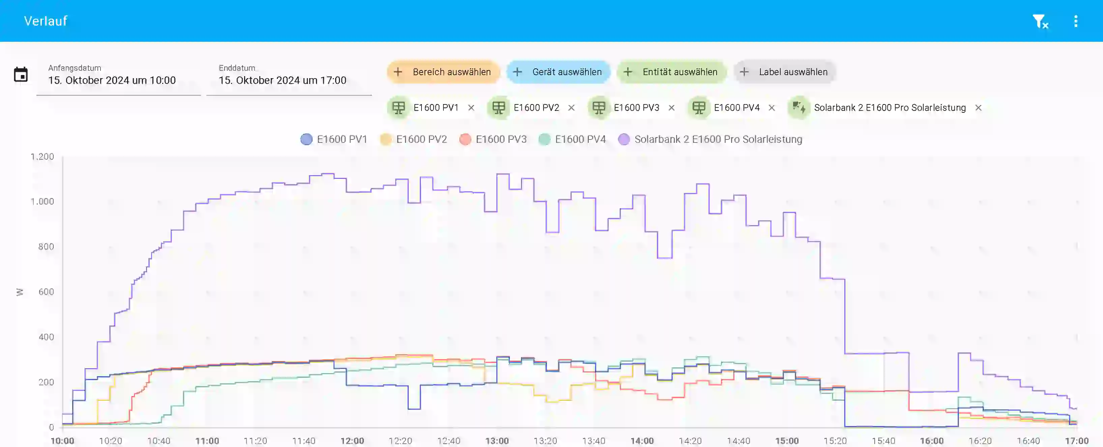1103x447 pixels.
Task: Click the 10:00 time axis label
Action: click(62, 441)
